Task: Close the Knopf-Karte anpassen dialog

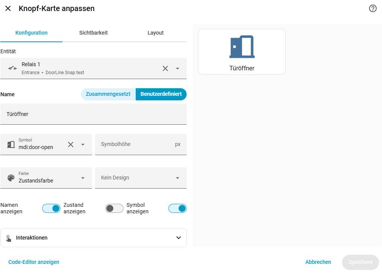Action: (8, 8)
